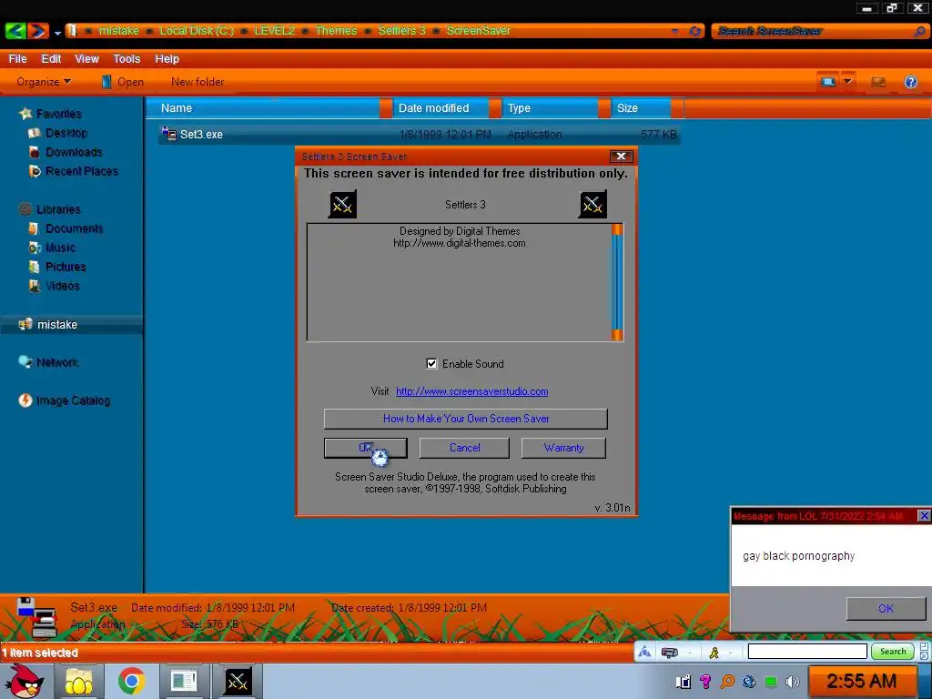Click the magnifier icon in the search box
Image resolution: width=932 pixels, height=699 pixels.
[x=919, y=32]
